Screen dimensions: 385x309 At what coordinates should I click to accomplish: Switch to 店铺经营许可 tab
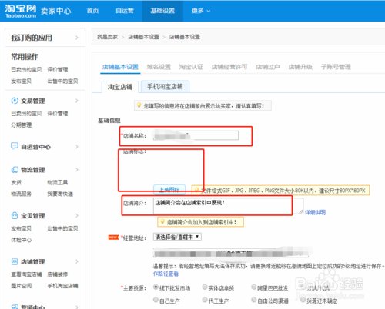point(229,67)
